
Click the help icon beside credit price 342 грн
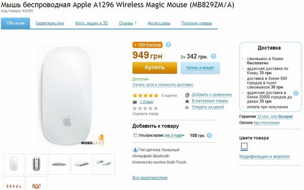click(x=213, y=56)
